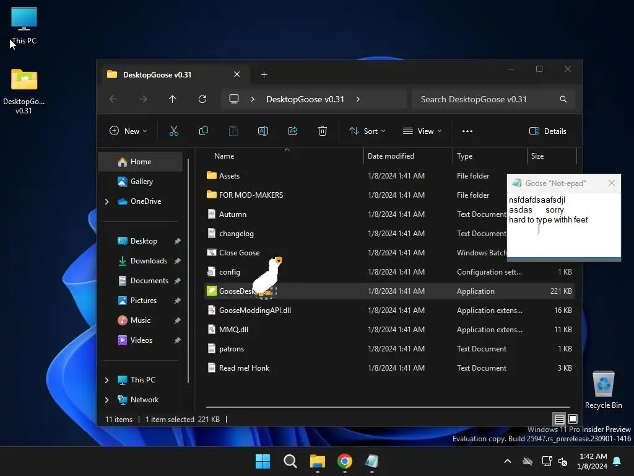Screen dimensions: 634x476
Task: Refresh the folder view
Action: pyautogui.click(x=202, y=99)
